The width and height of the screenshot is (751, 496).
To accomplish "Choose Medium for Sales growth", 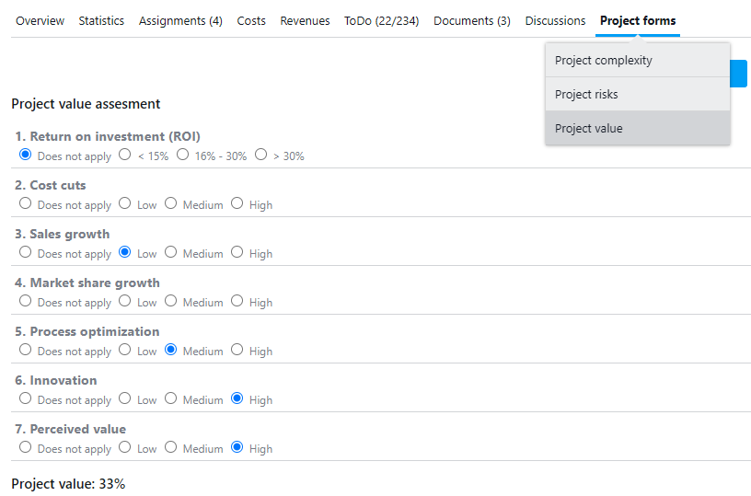I will (171, 252).
